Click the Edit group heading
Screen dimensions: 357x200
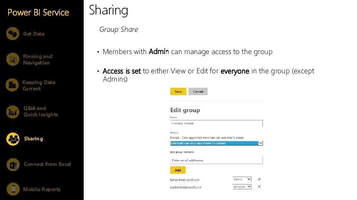click(185, 110)
